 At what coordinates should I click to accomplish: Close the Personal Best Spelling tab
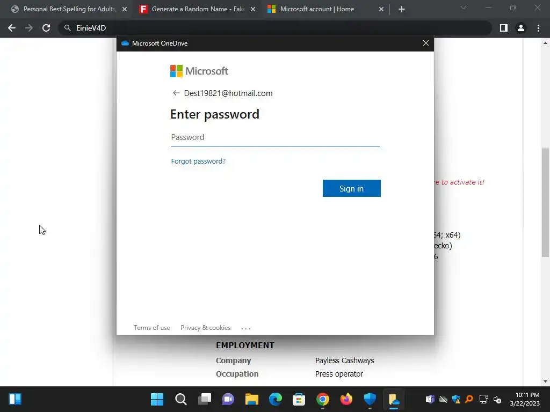coord(125,9)
